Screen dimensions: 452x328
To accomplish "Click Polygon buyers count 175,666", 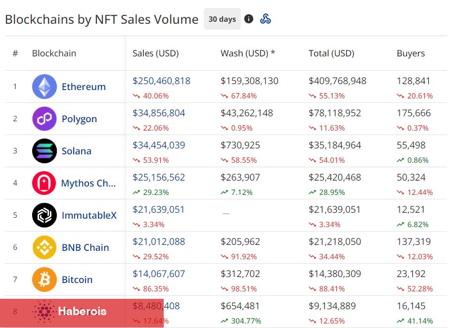I will click(413, 113).
